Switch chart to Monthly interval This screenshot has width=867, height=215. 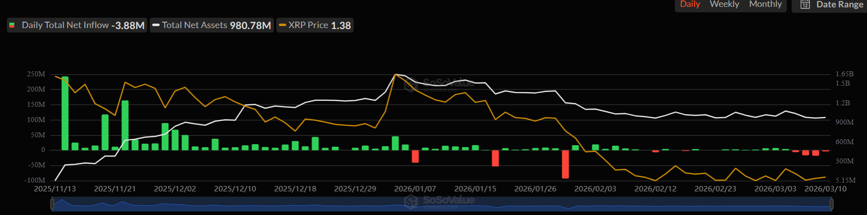[x=765, y=4]
